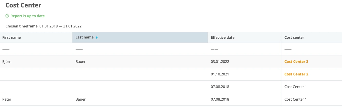This screenshot has width=342, height=107.
Task: Click the Cost Center page title
Action: pos(23,5)
